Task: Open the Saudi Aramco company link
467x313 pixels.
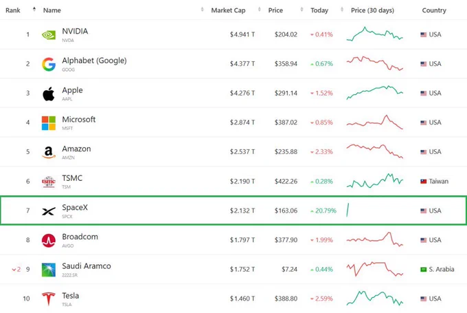Action: coord(87,266)
